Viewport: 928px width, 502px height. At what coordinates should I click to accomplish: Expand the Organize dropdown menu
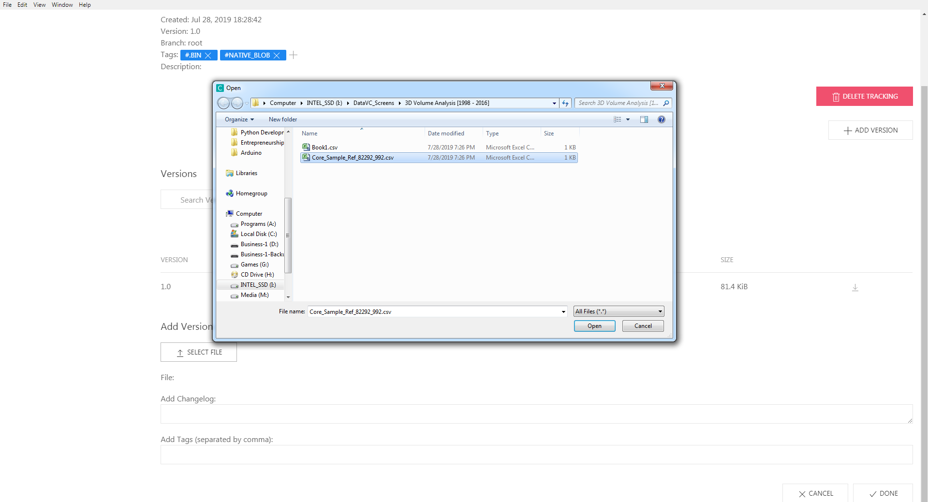pos(239,119)
